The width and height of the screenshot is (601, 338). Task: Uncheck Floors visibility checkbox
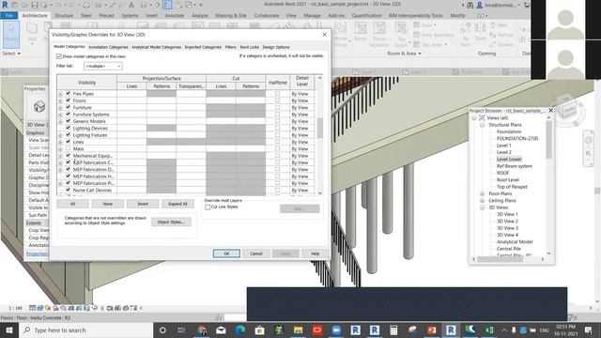click(x=69, y=100)
